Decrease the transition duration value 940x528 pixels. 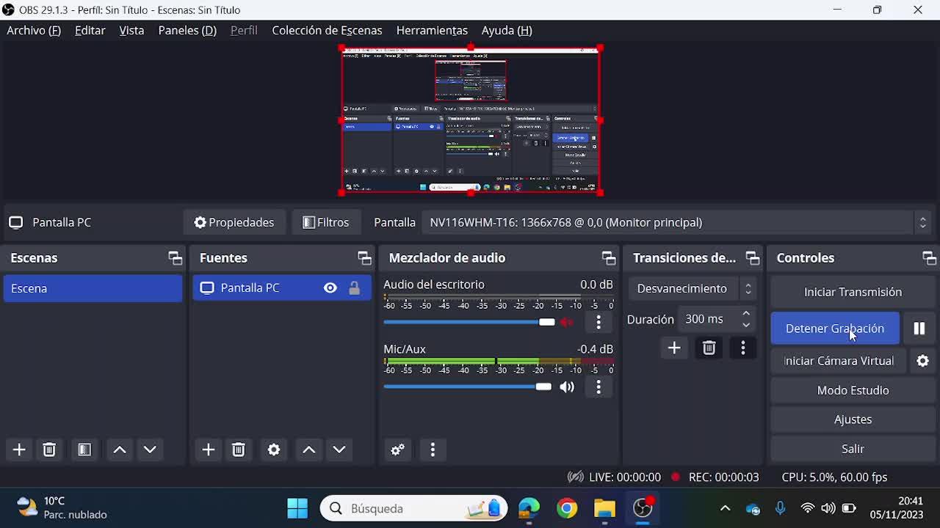point(746,325)
